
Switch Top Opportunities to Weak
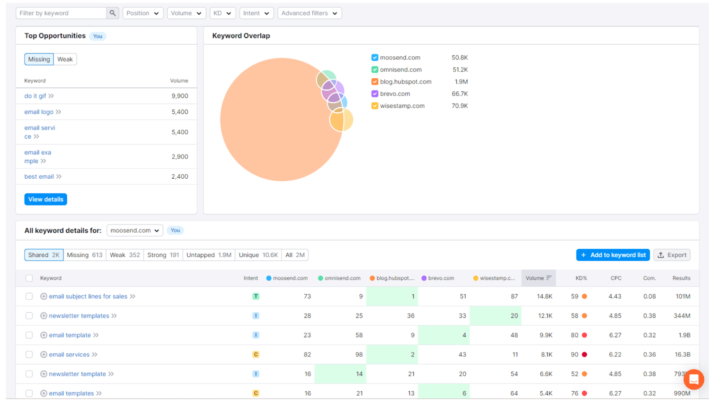click(65, 59)
